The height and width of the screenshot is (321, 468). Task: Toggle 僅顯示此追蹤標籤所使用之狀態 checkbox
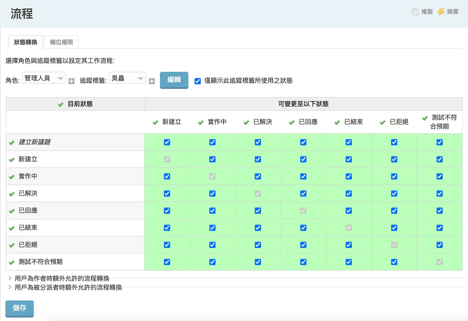(198, 81)
